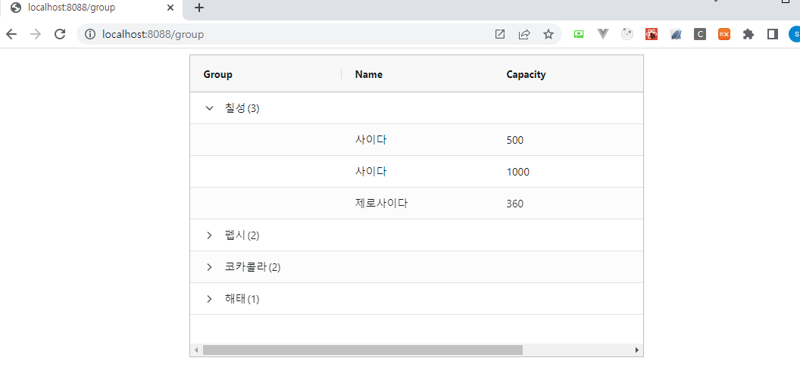Screen dimensions: 800x389
Task: Open the profile avatar menu
Action: point(795,34)
